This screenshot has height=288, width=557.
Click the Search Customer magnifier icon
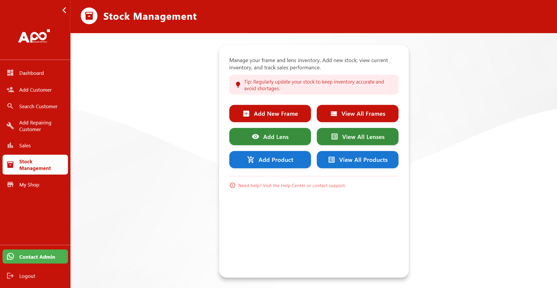click(x=10, y=106)
